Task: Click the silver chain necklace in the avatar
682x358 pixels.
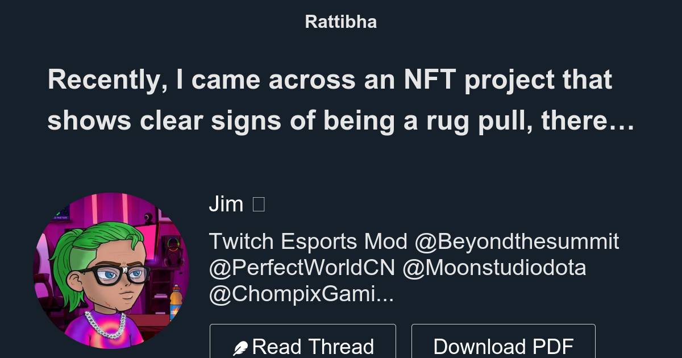Action: [x=105, y=325]
